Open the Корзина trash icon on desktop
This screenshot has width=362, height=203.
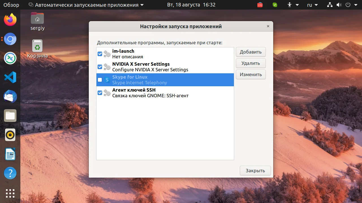[37, 49]
